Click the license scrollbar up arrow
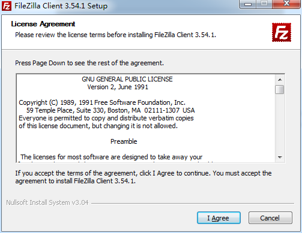302x233 pixels. tap(280, 80)
